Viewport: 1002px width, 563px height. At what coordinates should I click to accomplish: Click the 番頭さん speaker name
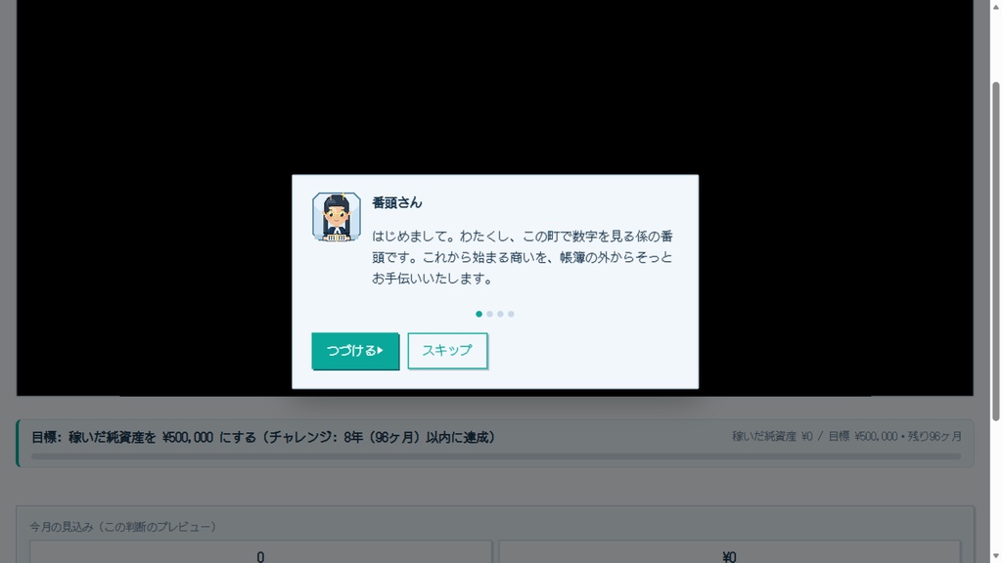[397, 203]
